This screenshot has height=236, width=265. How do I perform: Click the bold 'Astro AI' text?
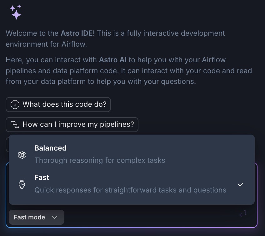[x=112, y=60]
